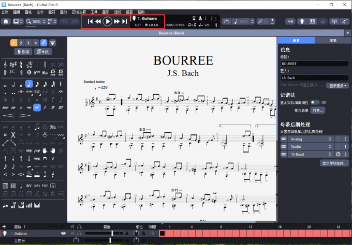Add a new track with plus

pyautogui.click(x=4, y=226)
